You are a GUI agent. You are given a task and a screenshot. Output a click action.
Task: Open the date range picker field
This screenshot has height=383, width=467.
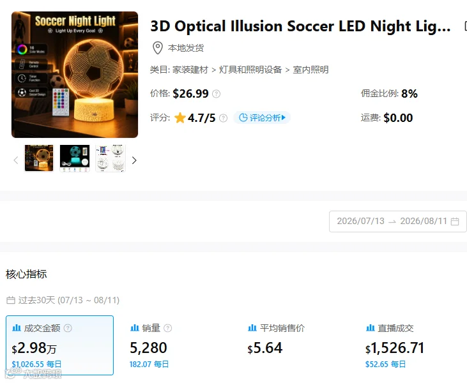point(397,222)
